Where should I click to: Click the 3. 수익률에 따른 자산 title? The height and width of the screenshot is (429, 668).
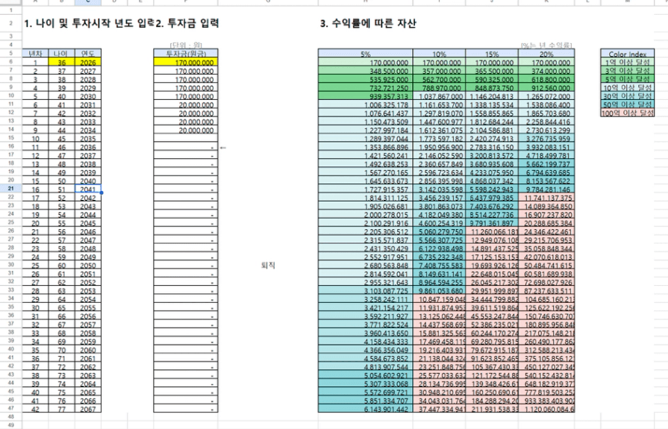pos(366,25)
